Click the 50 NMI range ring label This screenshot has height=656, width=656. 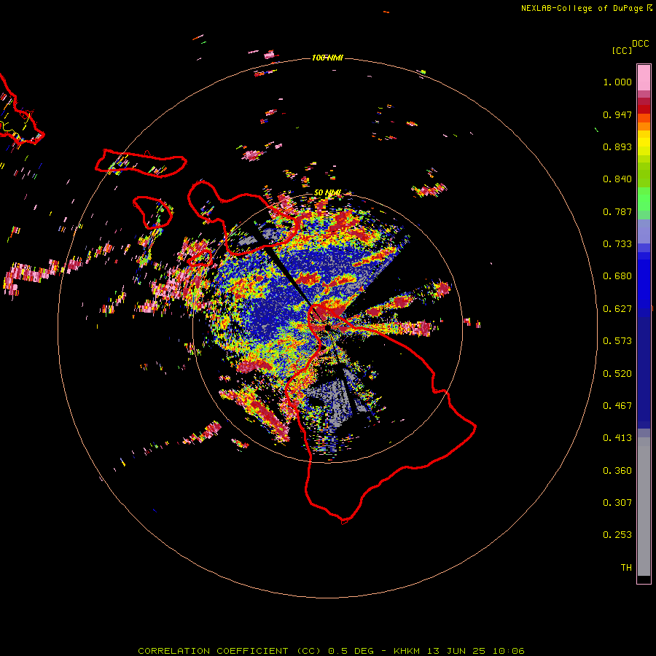point(327,193)
